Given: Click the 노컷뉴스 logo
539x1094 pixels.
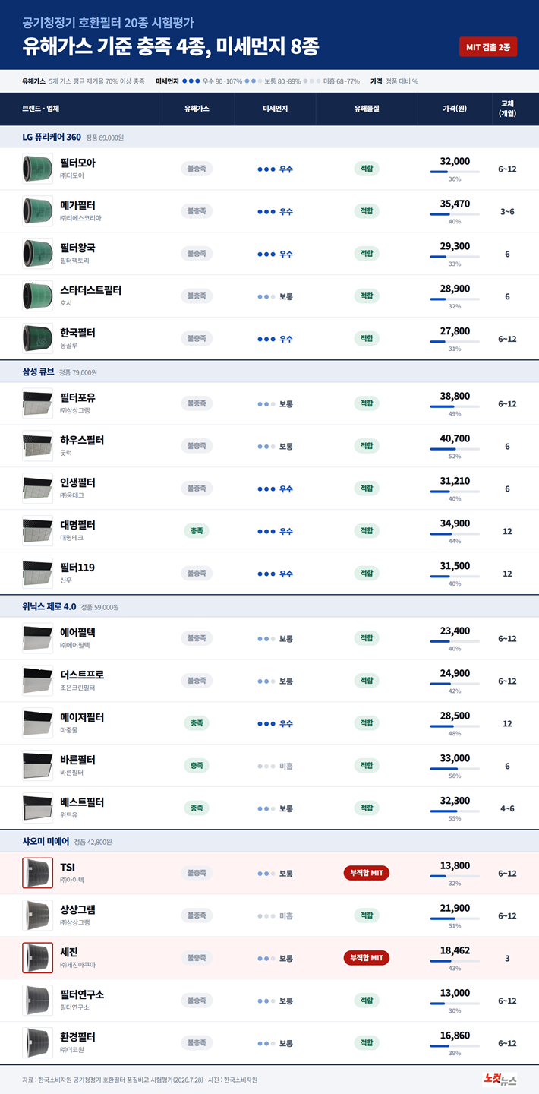Looking at the screenshot, I should [500, 1079].
